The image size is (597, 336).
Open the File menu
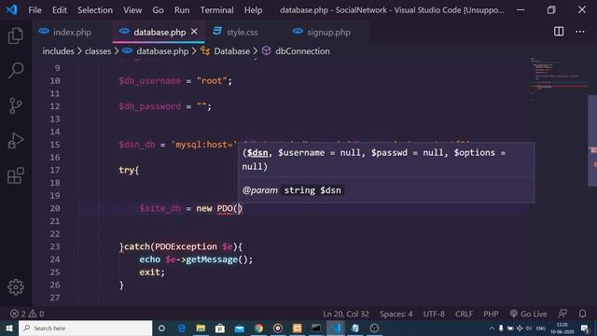[x=35, y=10]
